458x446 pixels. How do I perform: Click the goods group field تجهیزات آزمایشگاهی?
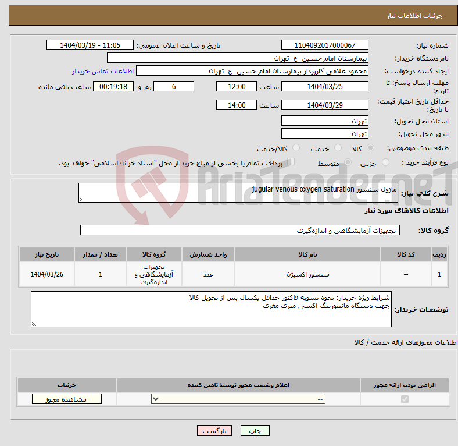click(x=240, y=230)
